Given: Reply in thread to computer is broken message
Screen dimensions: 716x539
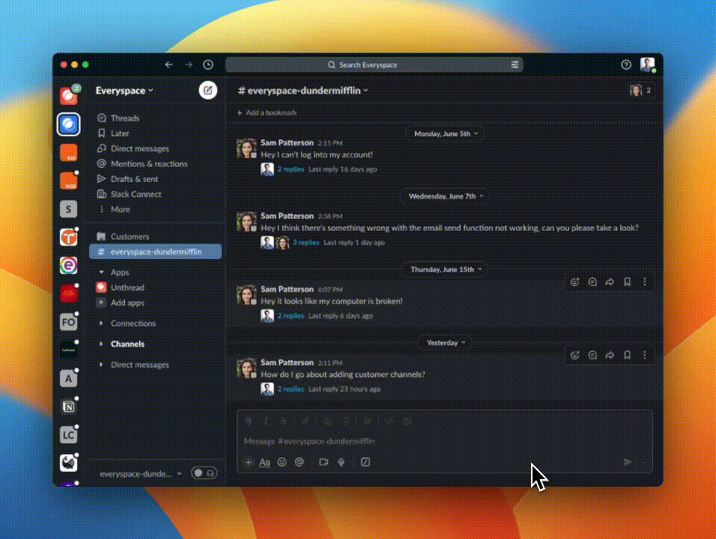Looking at the screenshot, I should [x=592, y=282].
